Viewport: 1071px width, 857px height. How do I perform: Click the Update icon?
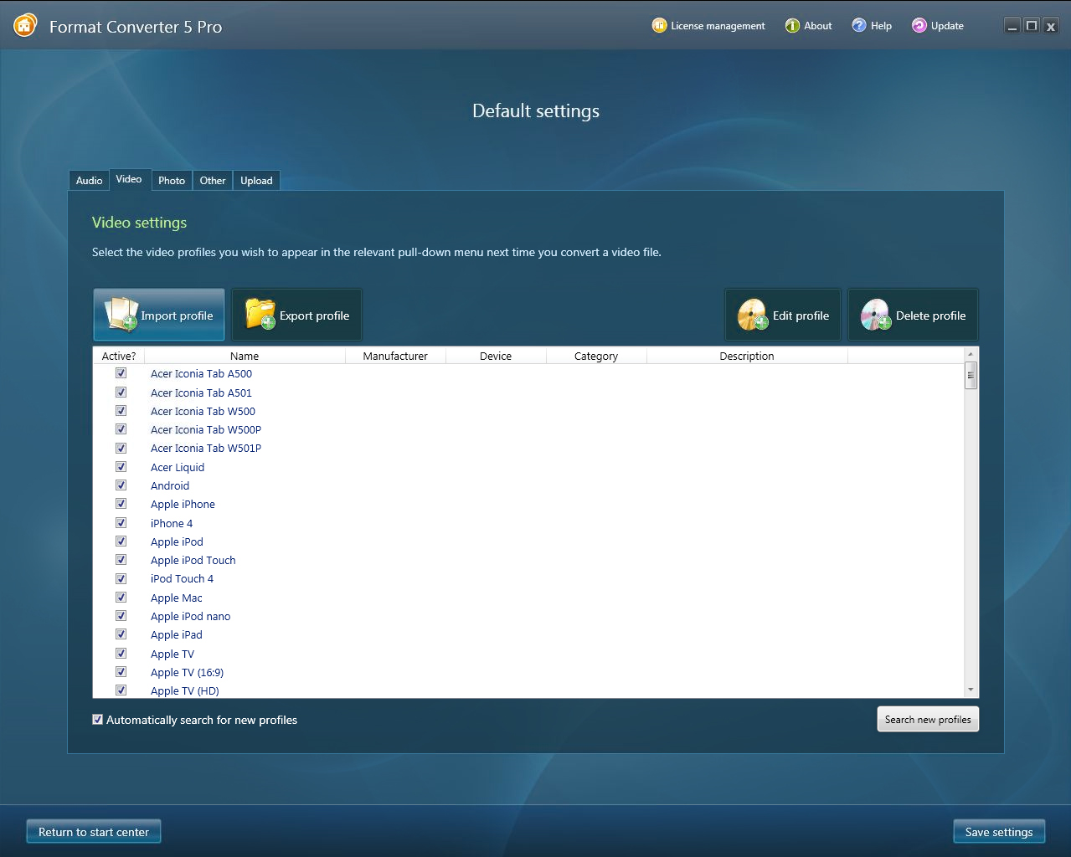[919, 26]
